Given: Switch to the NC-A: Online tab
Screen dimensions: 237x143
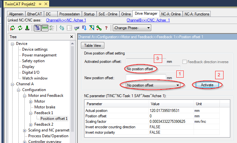Looking at the screenshot, I should (171, 14).
